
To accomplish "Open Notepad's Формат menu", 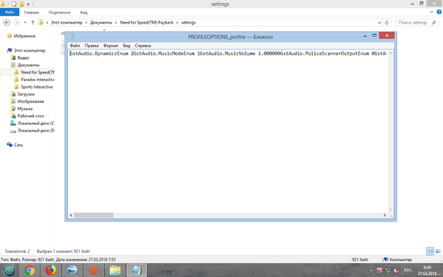I will [x=111, y=46].
